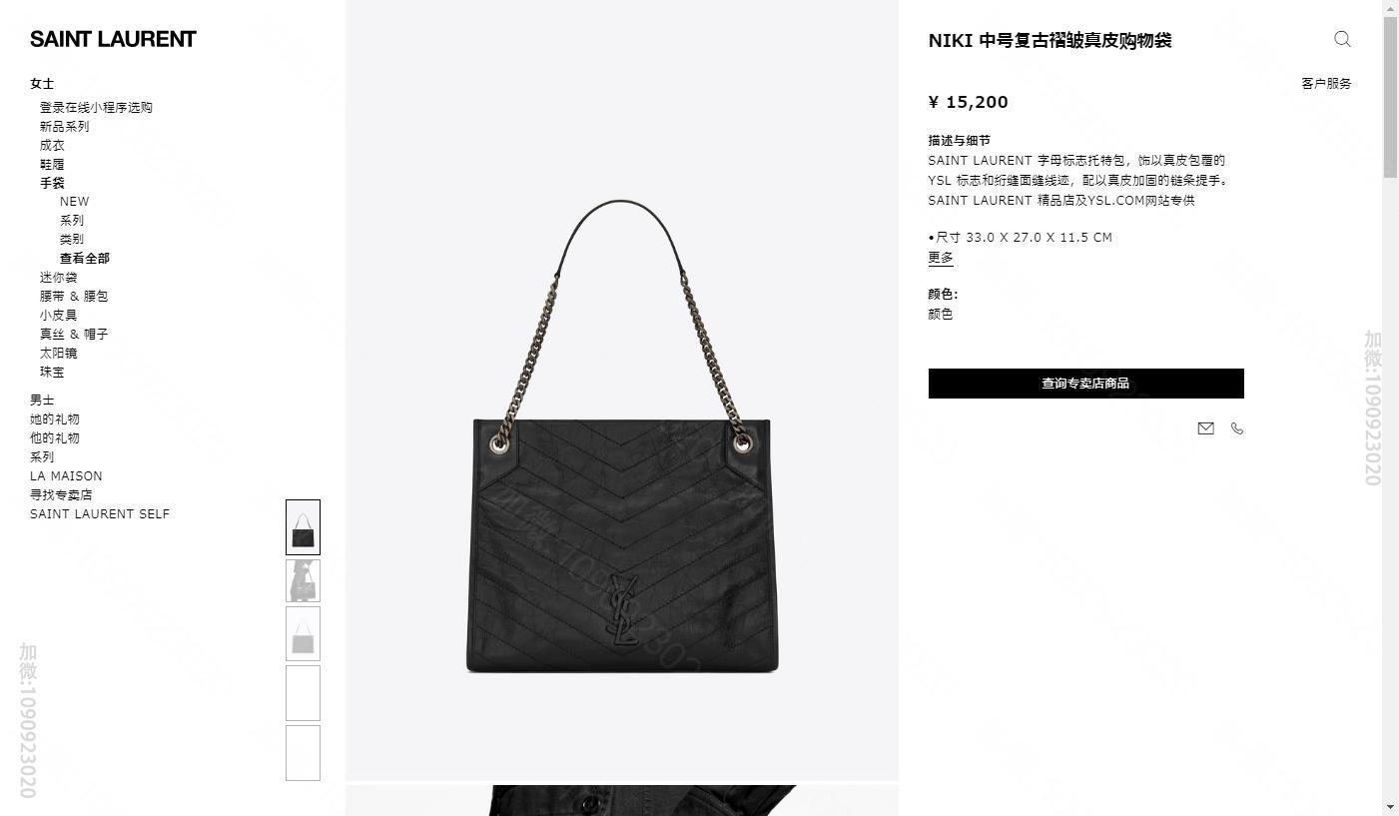Click the page vertical scrollbar thumb
This screenshot has height=816, width=1399.
(x=1390, y=98)
